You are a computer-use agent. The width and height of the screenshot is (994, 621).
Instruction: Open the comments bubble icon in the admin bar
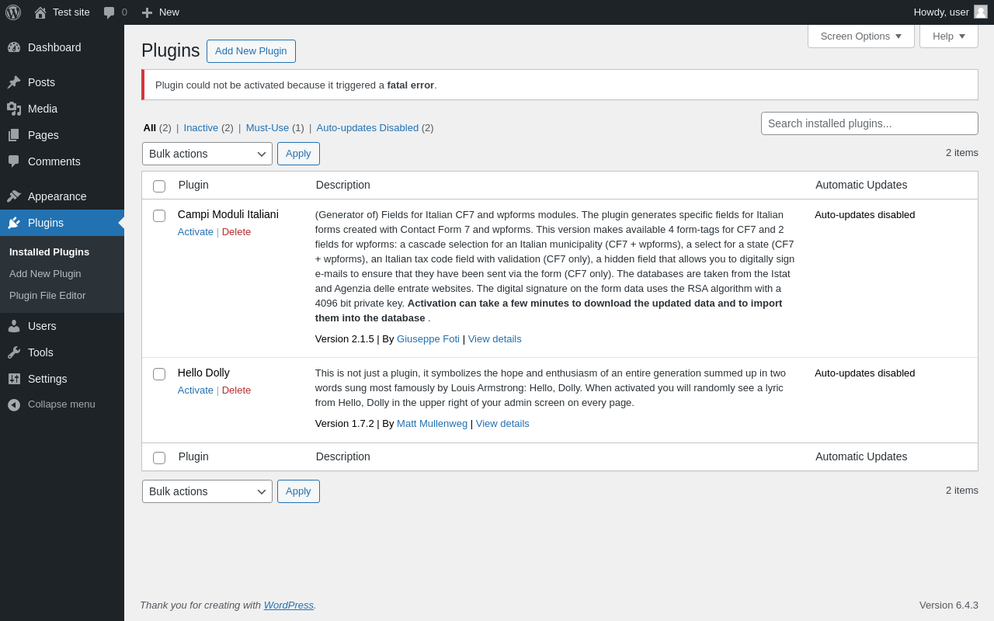point(109,12)
